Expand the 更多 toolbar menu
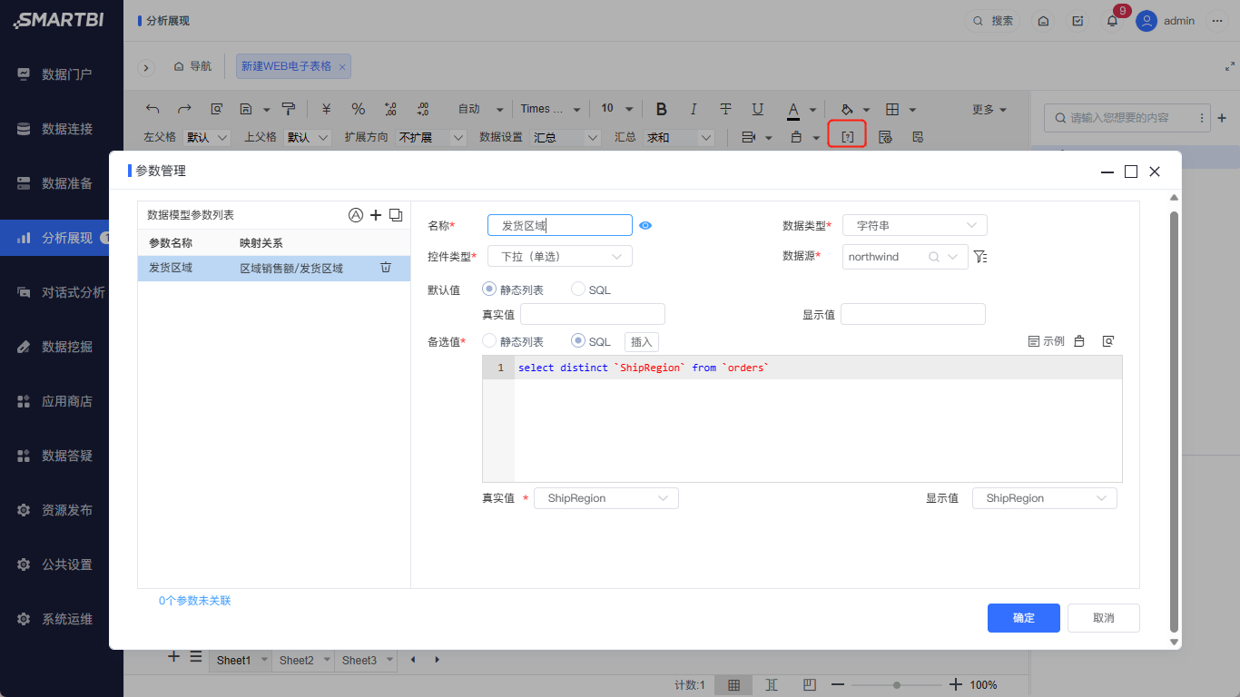 [989, 110]
